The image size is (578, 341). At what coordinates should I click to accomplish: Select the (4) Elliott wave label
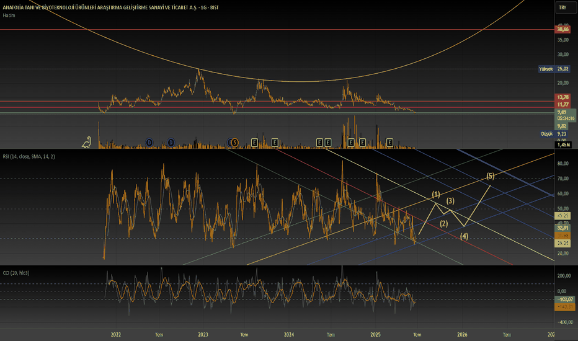pyautogui.click(x=464, y=236)
